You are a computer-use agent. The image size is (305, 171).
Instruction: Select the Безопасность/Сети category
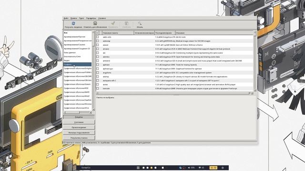(77, 57)
